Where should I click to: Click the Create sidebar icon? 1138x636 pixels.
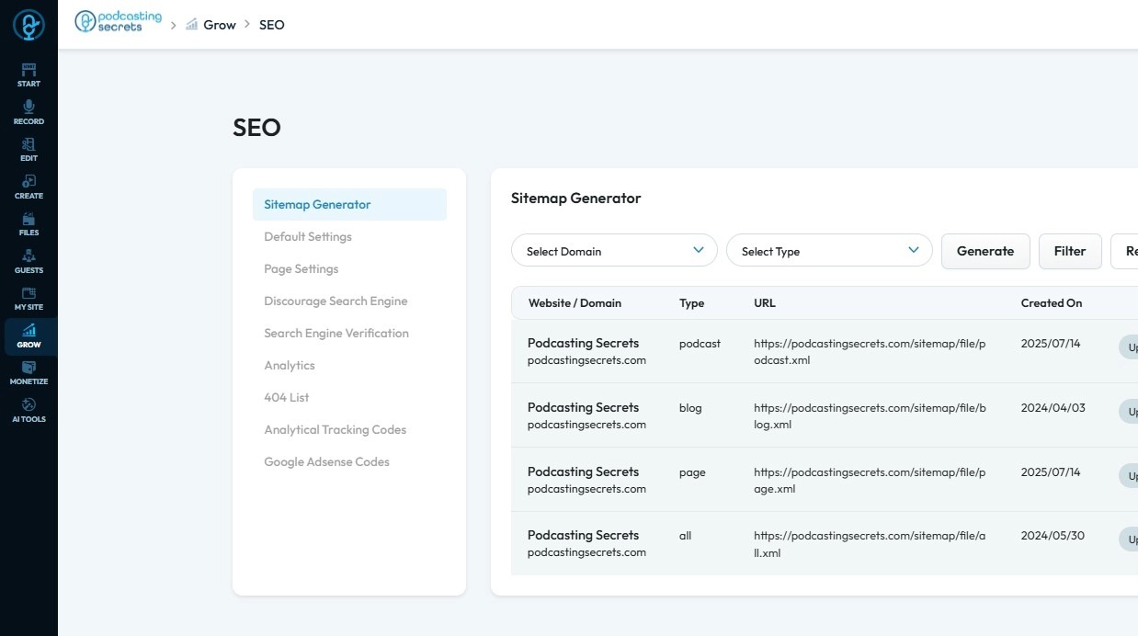tap(28, 187)
